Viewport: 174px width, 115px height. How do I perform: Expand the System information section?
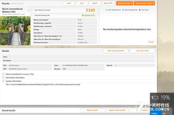[x=3, y=81]
